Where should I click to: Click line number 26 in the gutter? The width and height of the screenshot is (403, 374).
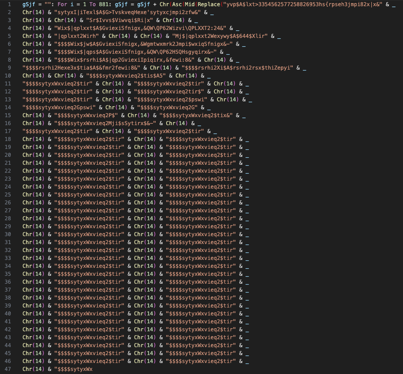point(7,203)
